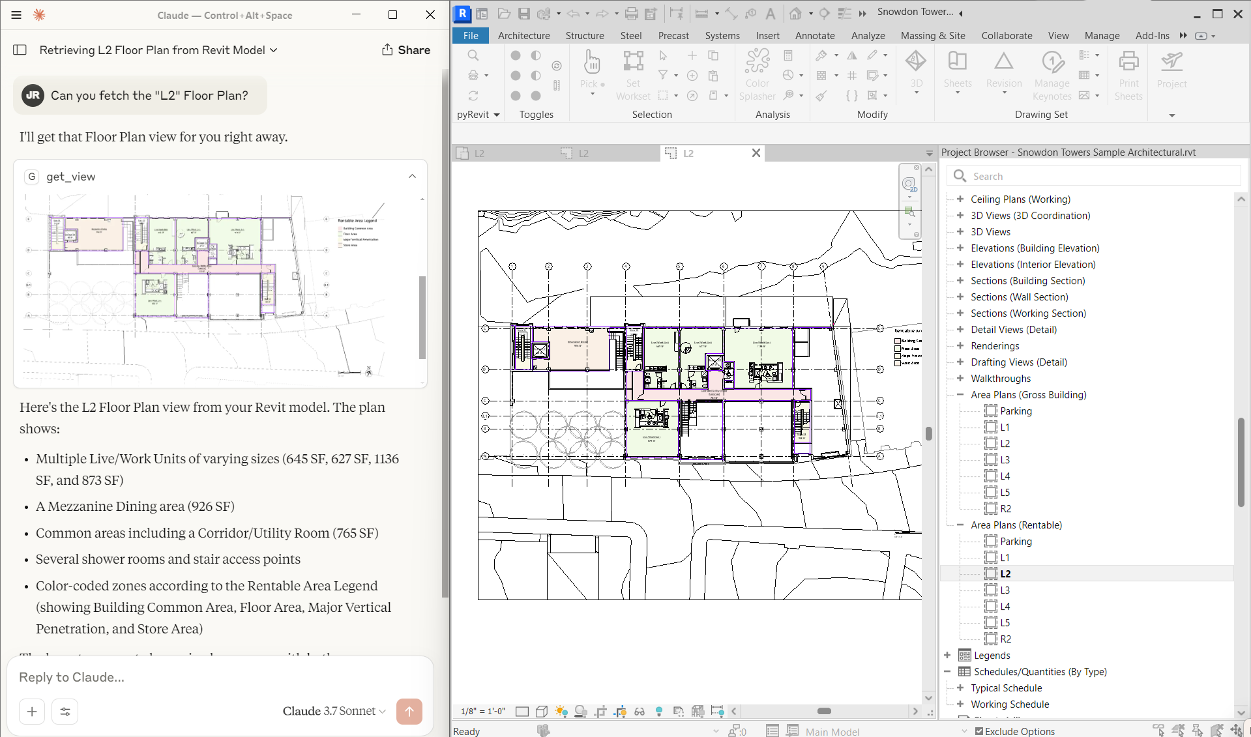This screenshot has width=1251, height=737.
Task: Click Temporary Hide/Isolate glasses icon
Action: (640, 711)
